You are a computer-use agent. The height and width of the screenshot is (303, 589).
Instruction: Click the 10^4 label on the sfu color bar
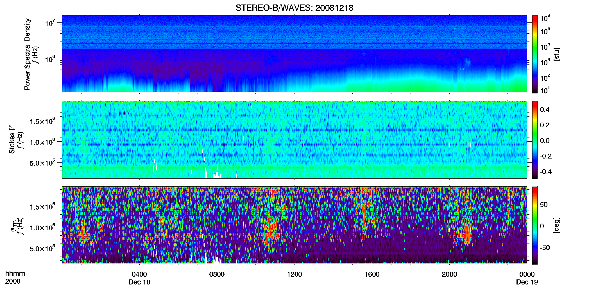pyautogui.click(x=545, y=47)
